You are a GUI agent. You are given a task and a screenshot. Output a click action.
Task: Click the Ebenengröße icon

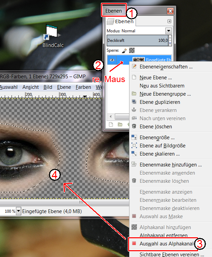(134, 137)
